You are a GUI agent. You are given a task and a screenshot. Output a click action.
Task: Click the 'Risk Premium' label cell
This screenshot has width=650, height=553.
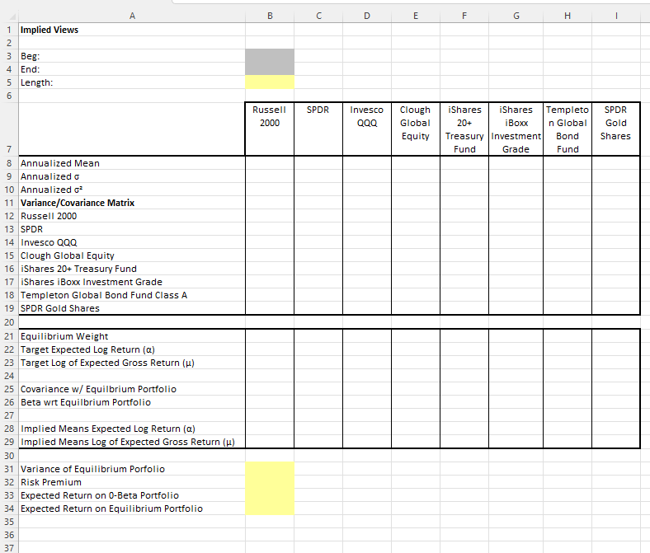(x=132, y=482)
